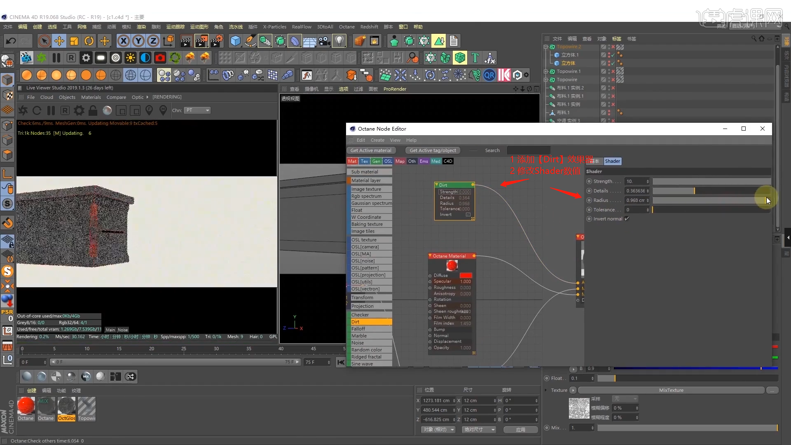Toggle visibility dots for 立方体.1
This screenshot has height=445, width=791.
click(x=609, y=55)
